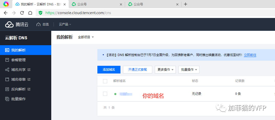Open the blurred domain name link
The height and width of the screenshot is (120, 275).
[126, 94]
